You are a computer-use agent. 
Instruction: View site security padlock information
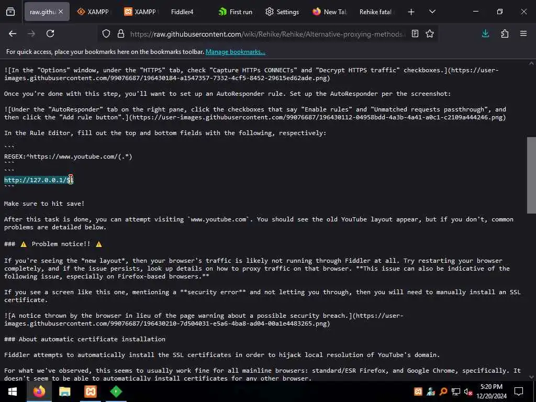[x=121, y=34]
